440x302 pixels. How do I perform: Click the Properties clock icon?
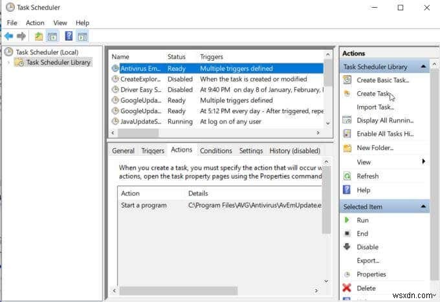click(347, 274)
